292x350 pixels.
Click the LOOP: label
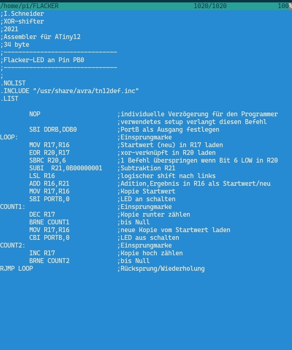tap(9, 137)
